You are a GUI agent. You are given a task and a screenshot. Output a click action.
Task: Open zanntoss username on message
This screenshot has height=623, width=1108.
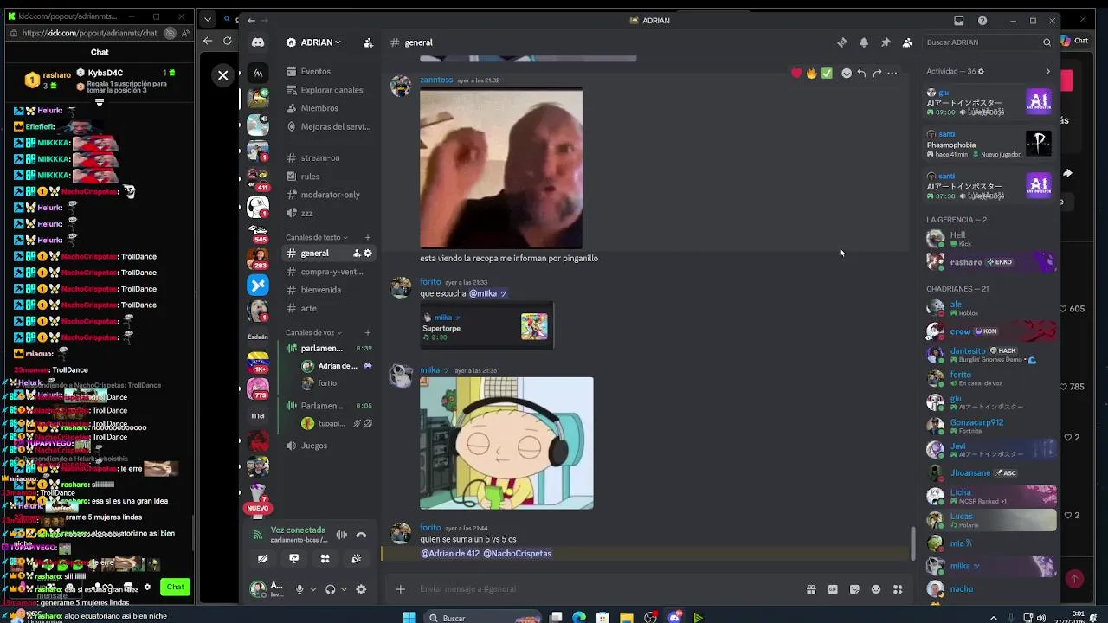tap(436, 80)
